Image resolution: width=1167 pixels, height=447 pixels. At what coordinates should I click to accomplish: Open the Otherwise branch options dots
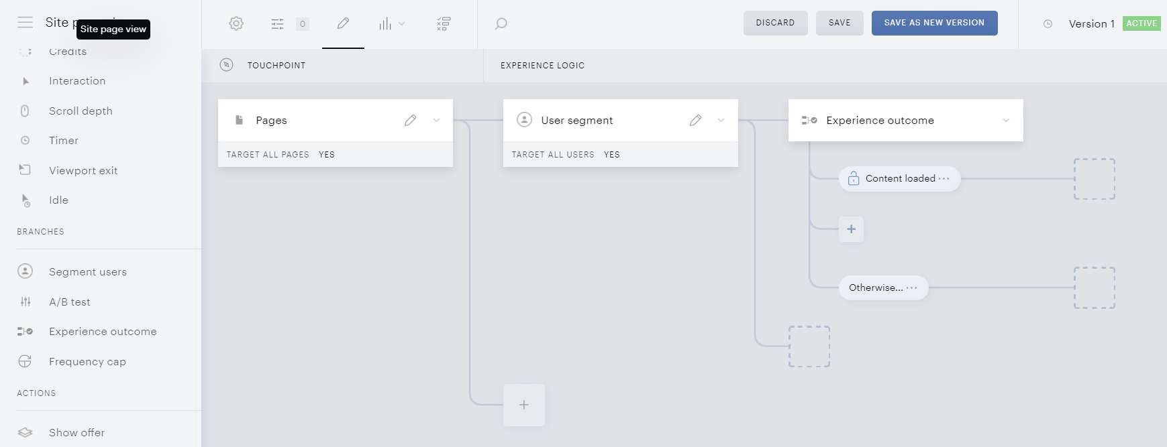911,288
